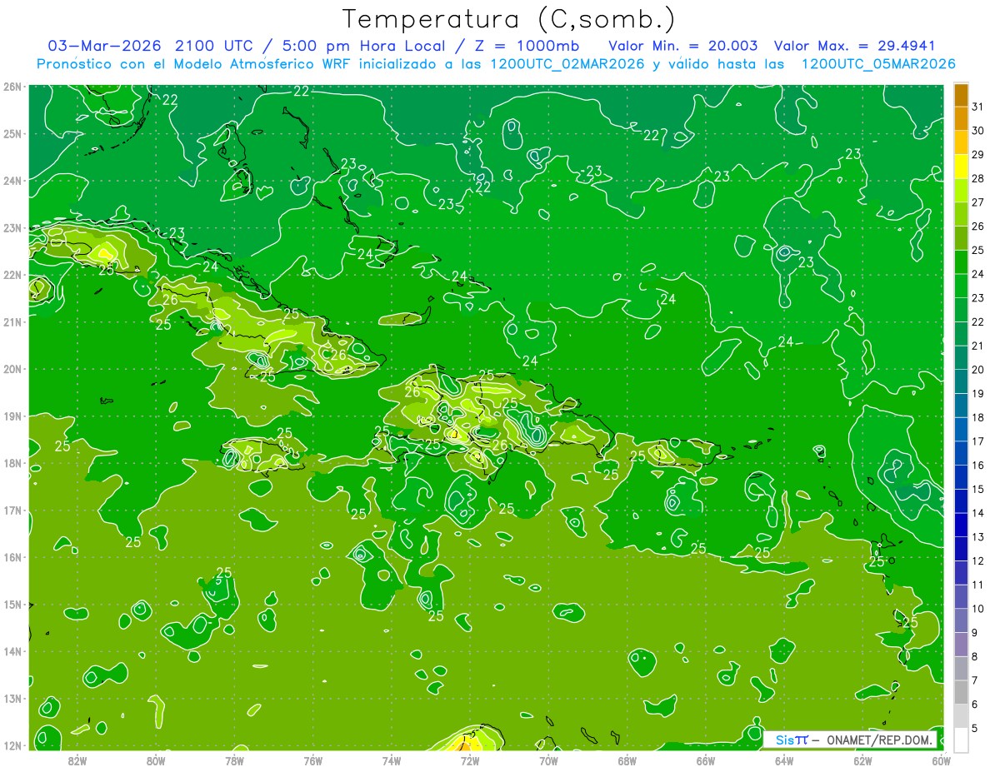
Task: Click the purple swatch between 9 and 10
Action: coord(961,620)
